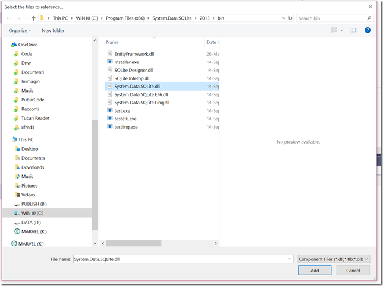The height and width of the screenshot is (286, 383).
Task: Open OneDrive in the navigation pane
Action: click(29, 45)
